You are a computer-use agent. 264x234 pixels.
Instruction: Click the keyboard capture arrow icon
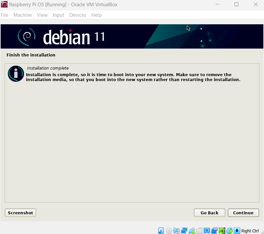click(237, 231)
